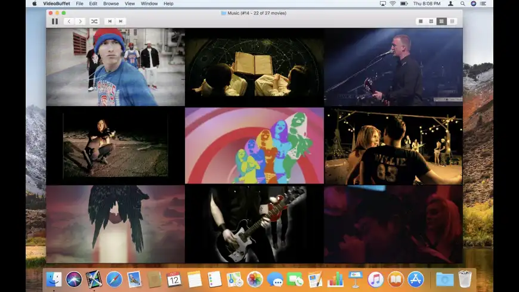Open Spotlight search
The width and height of the screenshot is (519, 292).
click(x=463, y=4)
